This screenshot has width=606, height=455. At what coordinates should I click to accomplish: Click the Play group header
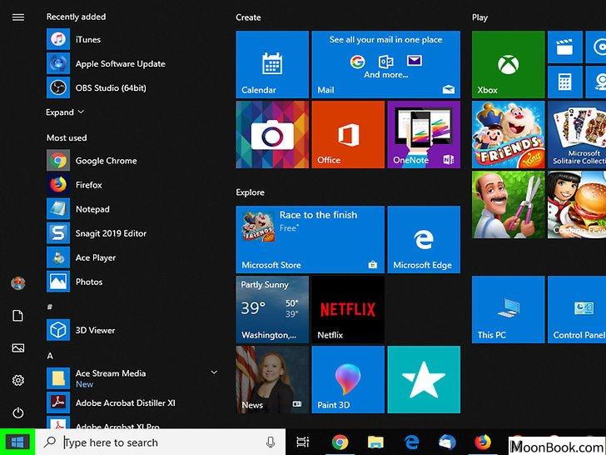click(x=479, y=17)
